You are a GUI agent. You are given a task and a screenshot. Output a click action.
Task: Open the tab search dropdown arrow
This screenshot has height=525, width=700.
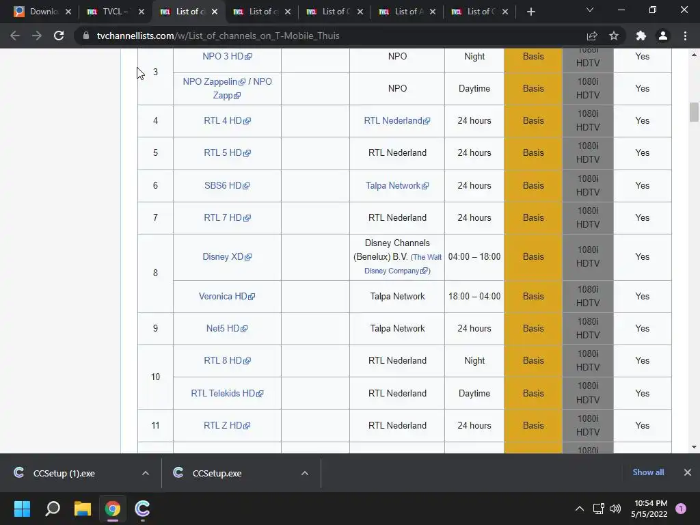tap(590, 10)
